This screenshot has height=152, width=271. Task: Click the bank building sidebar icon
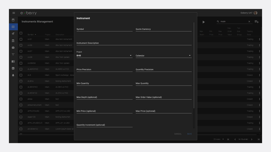pyautogui.click(x=13, y=41)
